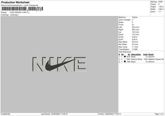Select the NIKE swoosh embroidery design preview

(x=59, y=64)
